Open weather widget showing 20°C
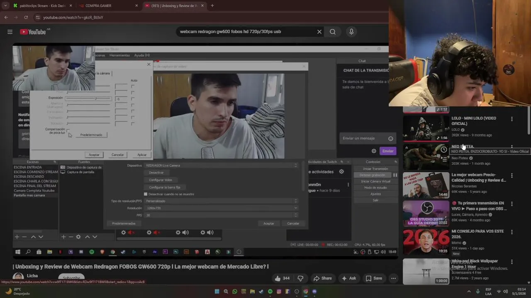This screenshot has height=298, width=531. point(17,291)
